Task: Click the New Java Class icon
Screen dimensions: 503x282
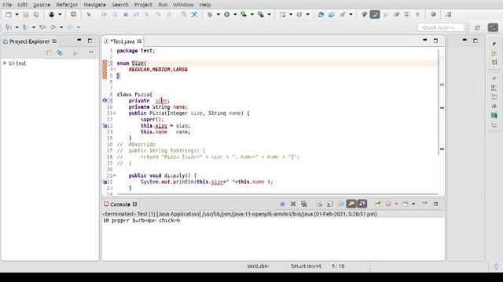Action: (299, 14)
